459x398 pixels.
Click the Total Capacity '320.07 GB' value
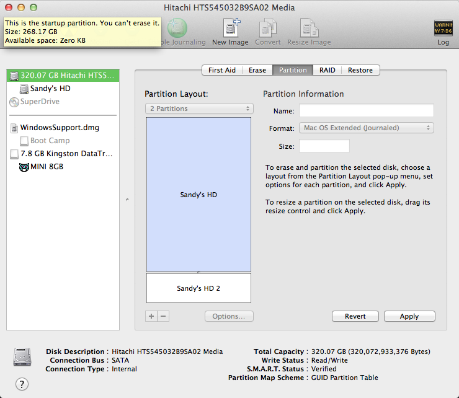tap(370, 352)
